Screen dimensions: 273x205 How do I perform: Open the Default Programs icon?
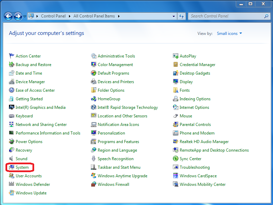(x=94, y=73)
